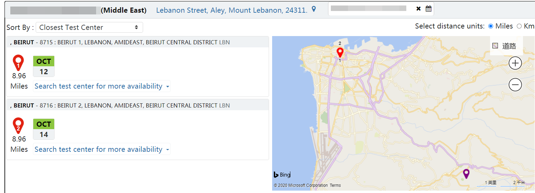
Task: Expand more availability for Beirut 1
Action: (102, 86)
